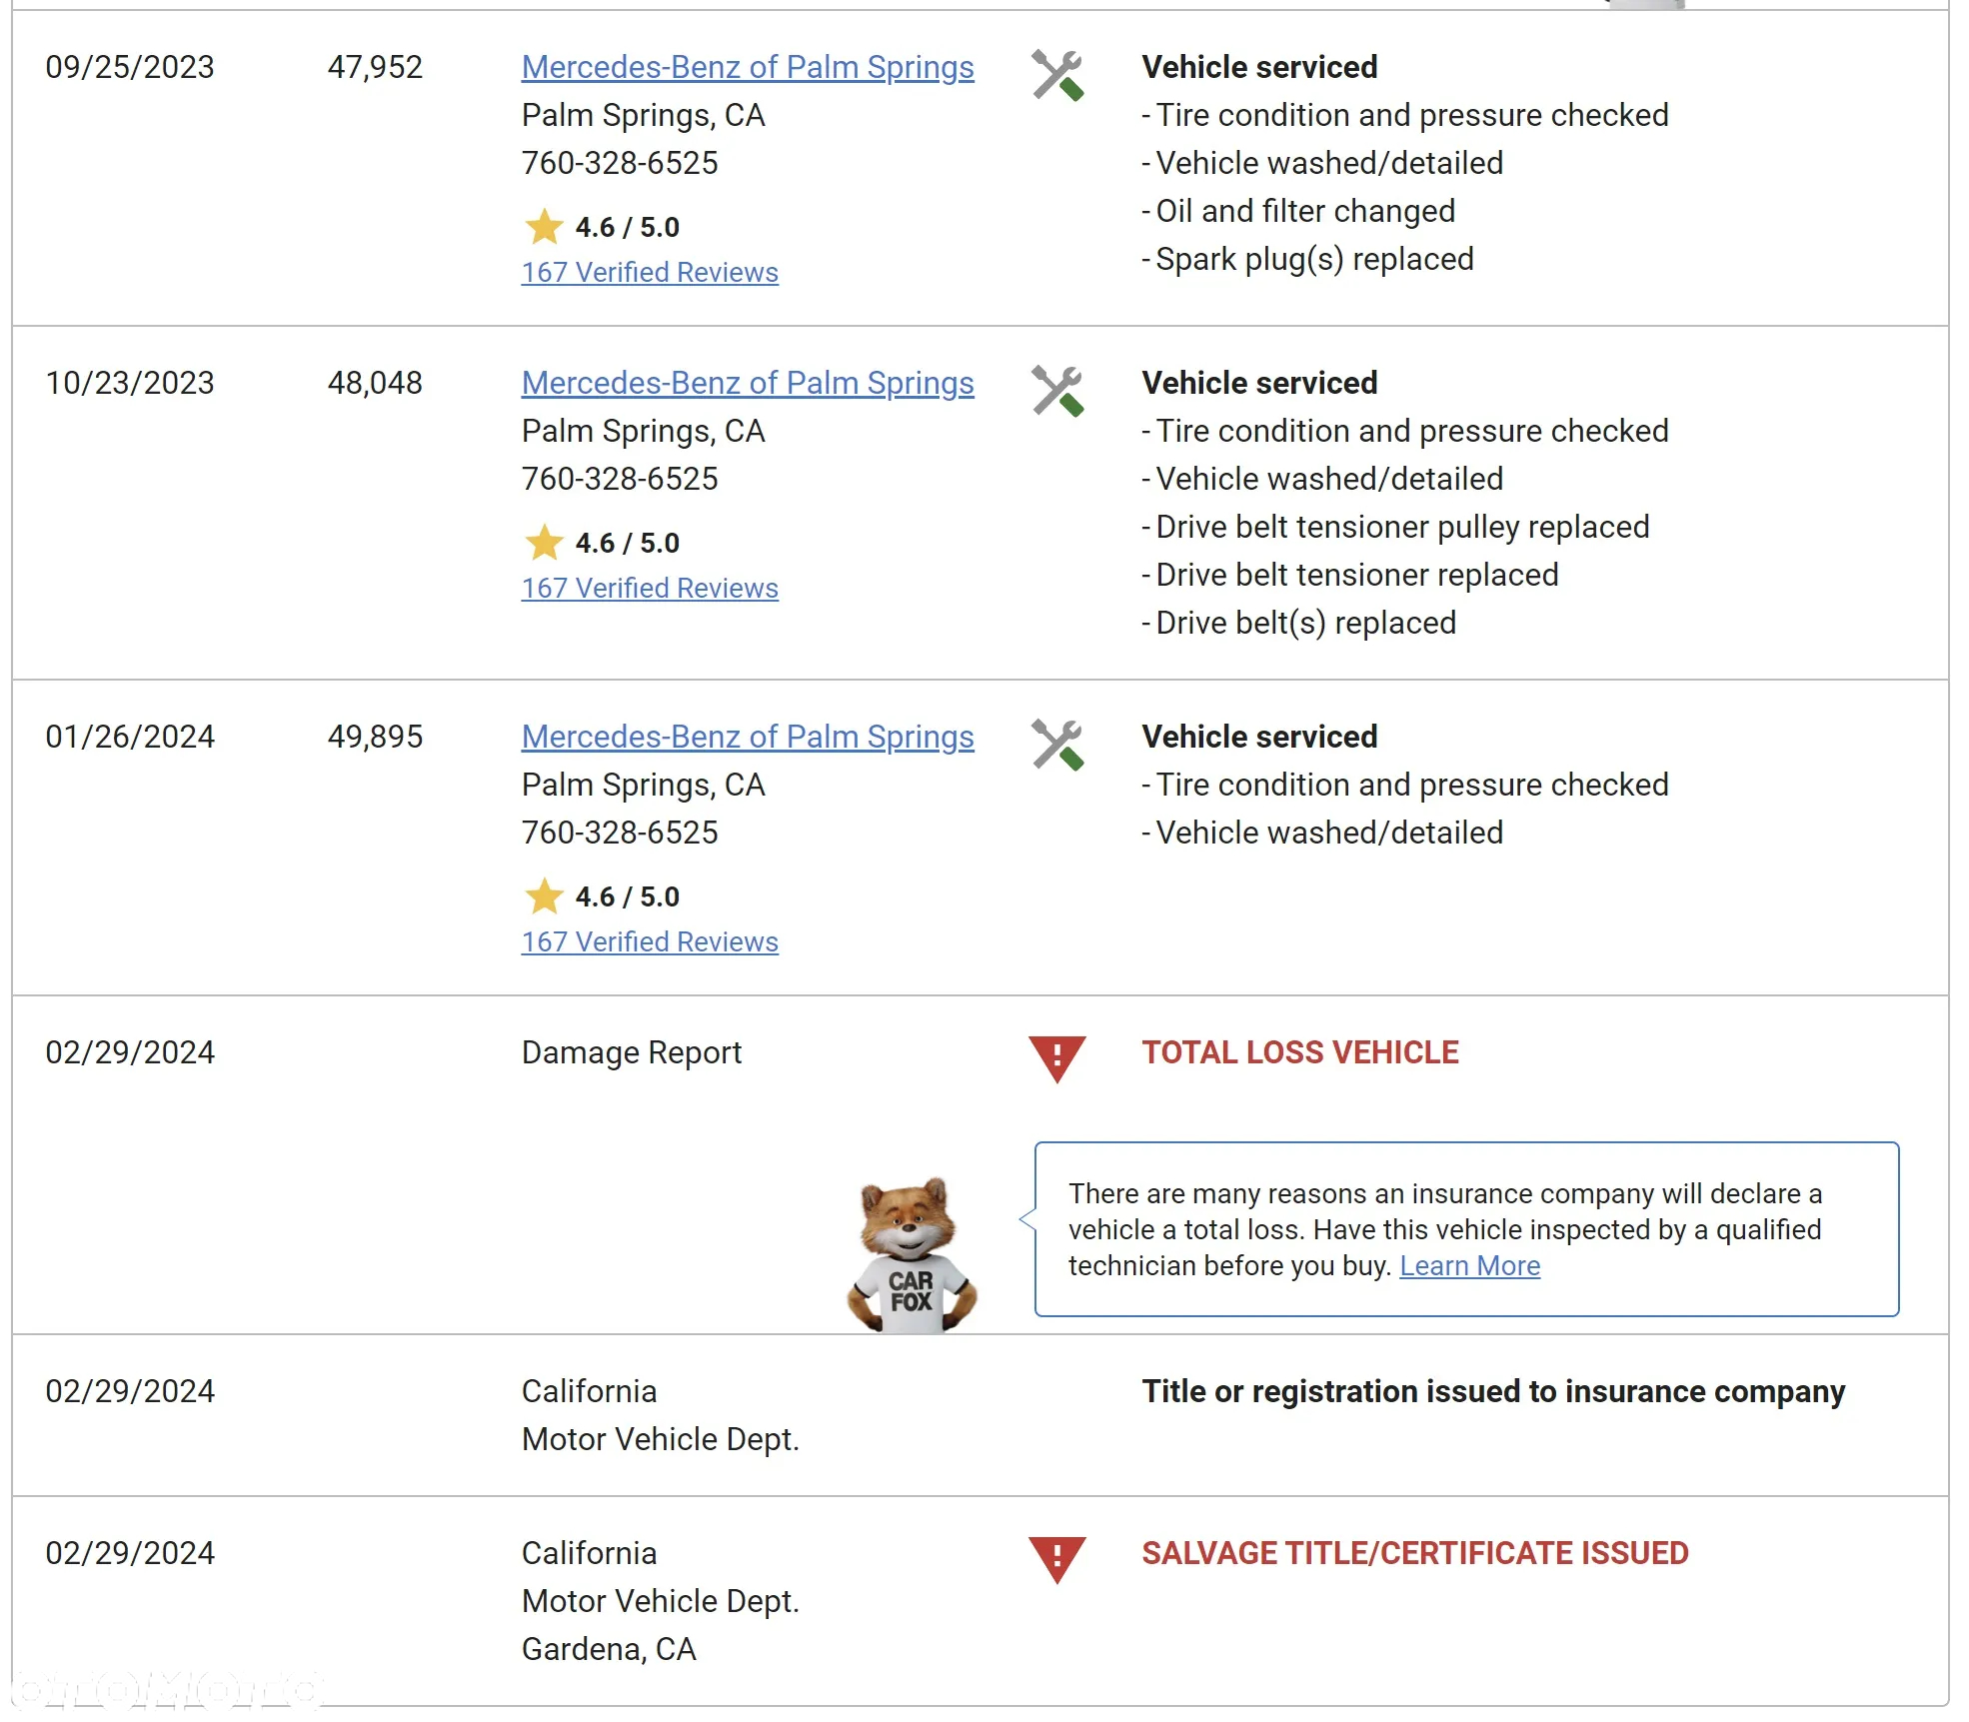Select 4.6 / 5.0 rating in 01/26/2024 row

click(627, 896)
